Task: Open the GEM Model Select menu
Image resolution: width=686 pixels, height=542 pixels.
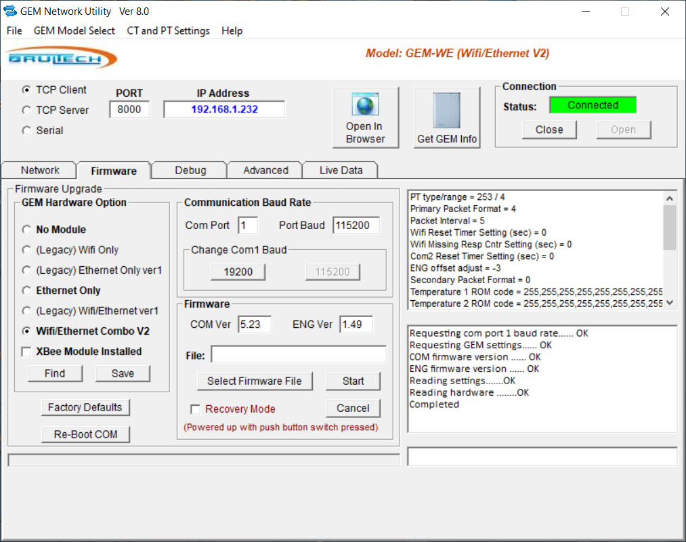Action: [74, 30]
